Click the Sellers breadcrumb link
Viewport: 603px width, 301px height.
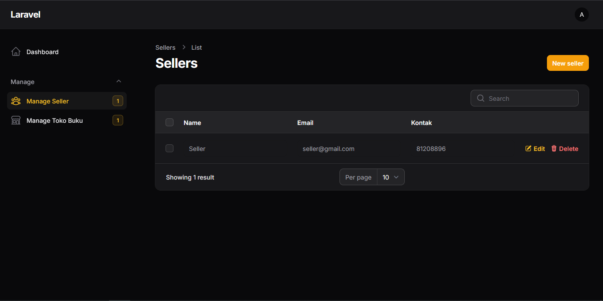(x=166, y=48)
